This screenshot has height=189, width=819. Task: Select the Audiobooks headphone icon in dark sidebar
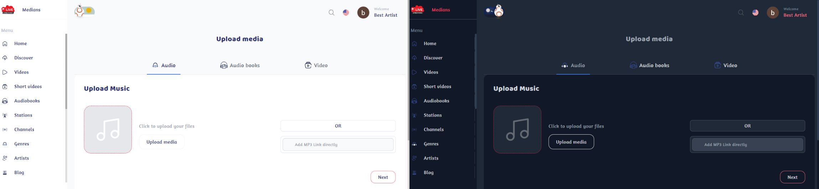click(x=414, y=101)
